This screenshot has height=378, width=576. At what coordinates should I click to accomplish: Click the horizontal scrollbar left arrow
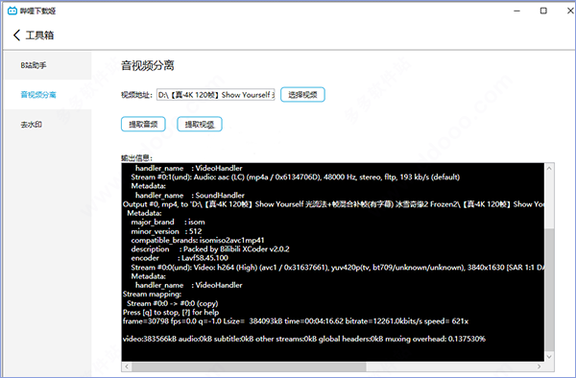click(127, 366)
